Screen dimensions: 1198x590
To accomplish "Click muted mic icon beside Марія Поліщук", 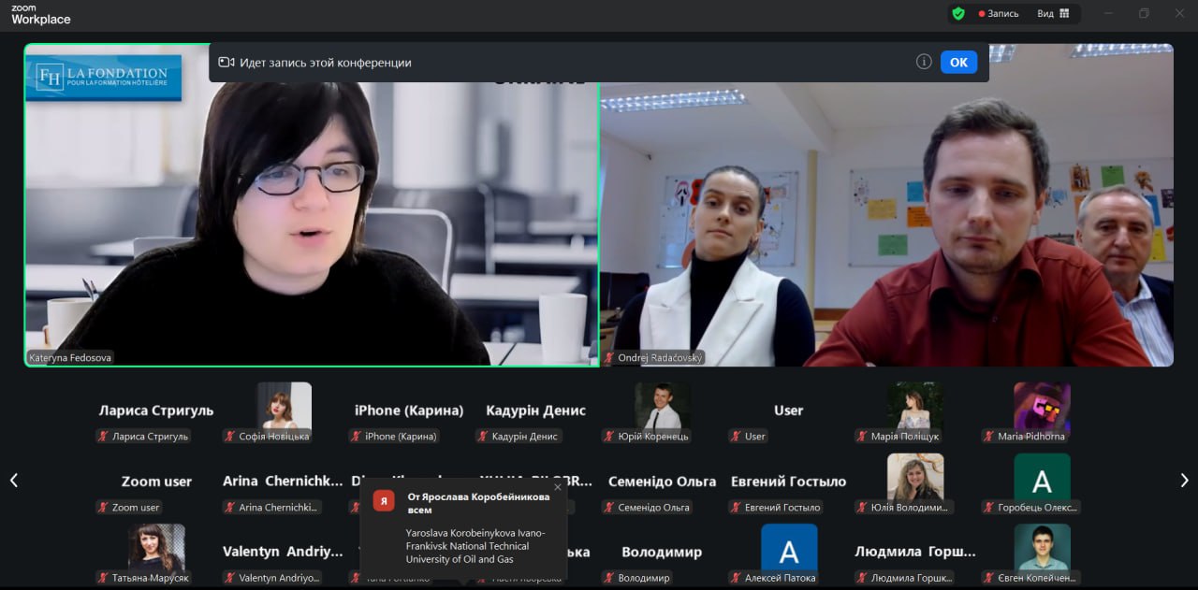I will click(x=862, y=436).
